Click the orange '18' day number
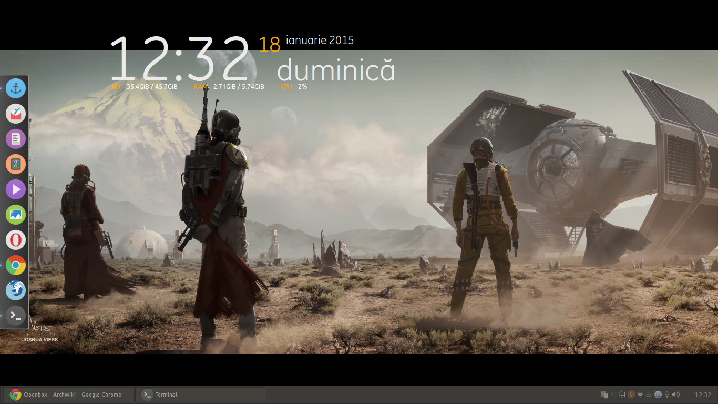718x404 pixels. (x=269, y=45)
